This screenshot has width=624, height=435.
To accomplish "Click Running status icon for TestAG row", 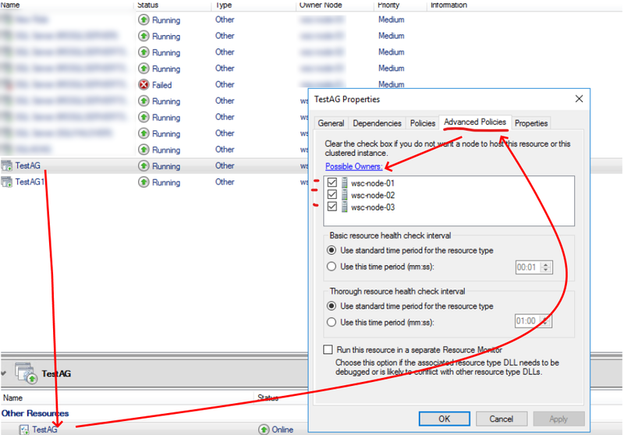I will click(144, 166).
